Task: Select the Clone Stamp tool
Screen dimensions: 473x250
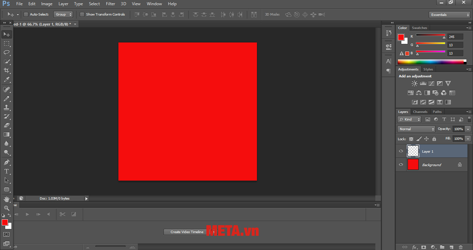Action: click(7, 107)
